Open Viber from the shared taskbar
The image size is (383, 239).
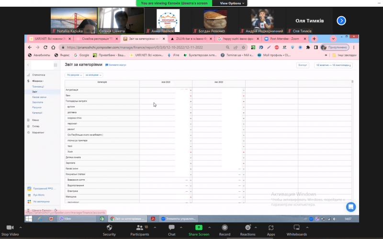click(x=76, y=219)
